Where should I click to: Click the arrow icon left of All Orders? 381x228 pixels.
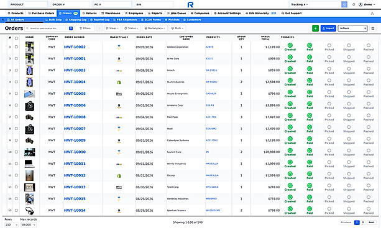pyautogui.click(x=3, y=20)
